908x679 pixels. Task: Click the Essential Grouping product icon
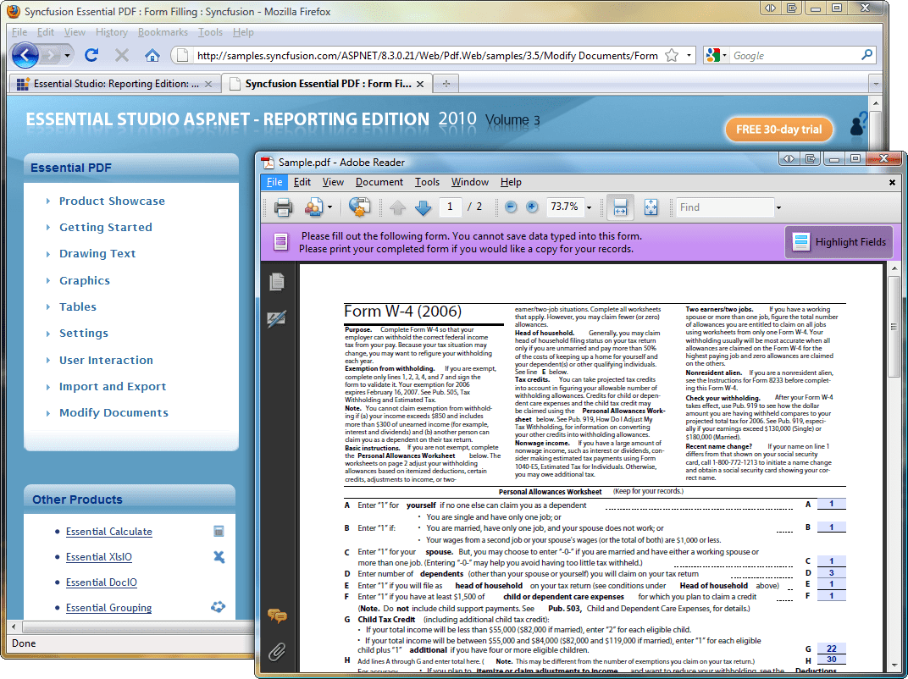coord(219,607)
